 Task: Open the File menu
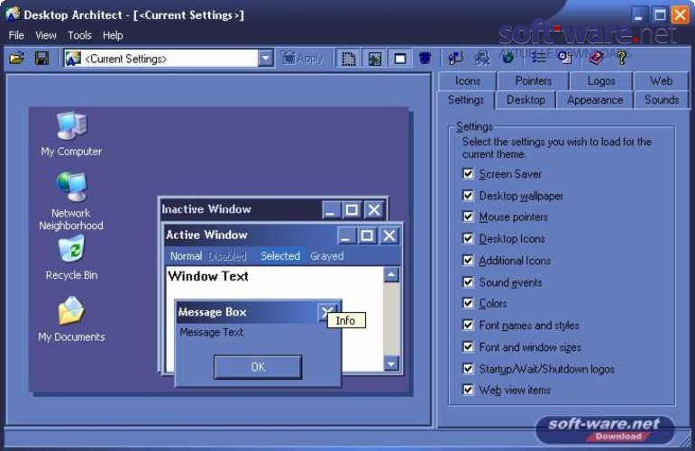click(x=16, y=35)
